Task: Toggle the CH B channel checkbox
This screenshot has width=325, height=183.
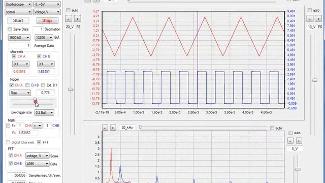Action: 39,56
